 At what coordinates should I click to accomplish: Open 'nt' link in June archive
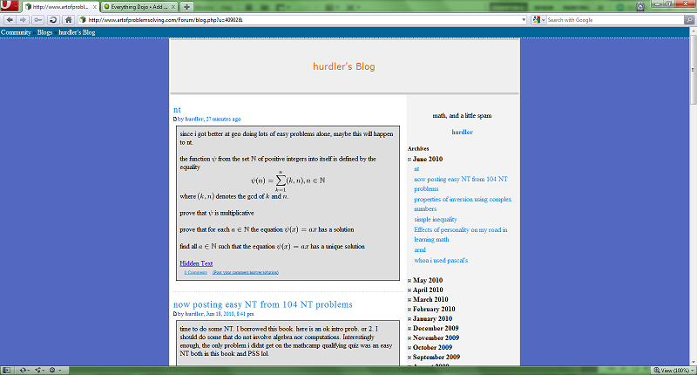click(x=416, y=169)
